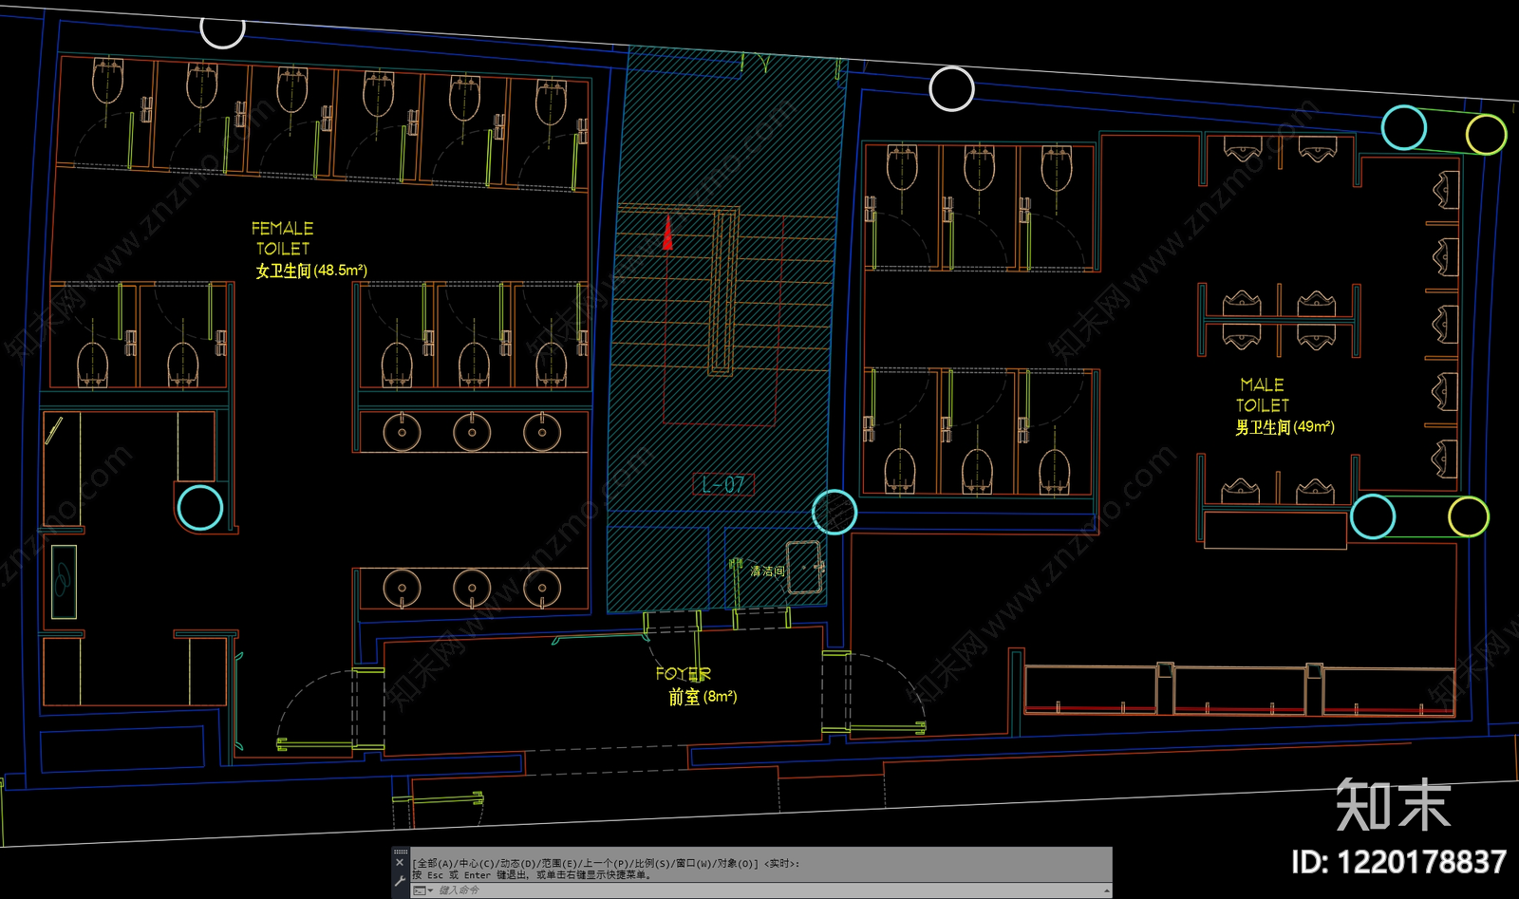Select the 女卫生间 (48.5m²) label
The width and height of the screenshot is (1519, 899).
pyautogui.click(x=311, y=271)
